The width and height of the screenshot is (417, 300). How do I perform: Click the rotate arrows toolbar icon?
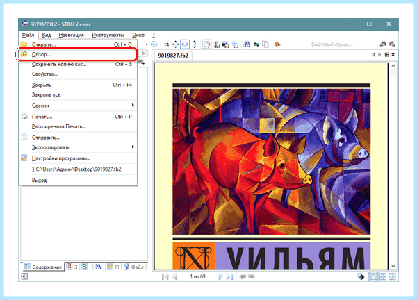[x=256, y=44]
